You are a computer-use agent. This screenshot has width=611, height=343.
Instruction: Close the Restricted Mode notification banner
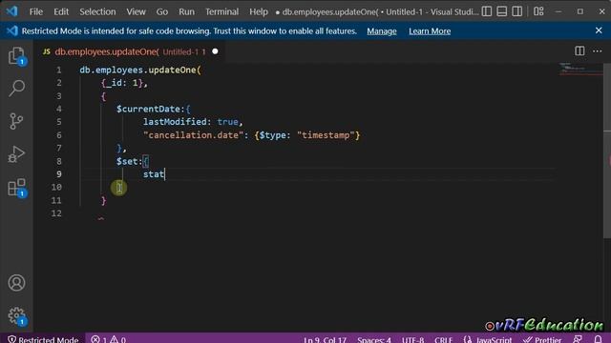point(599,30)
